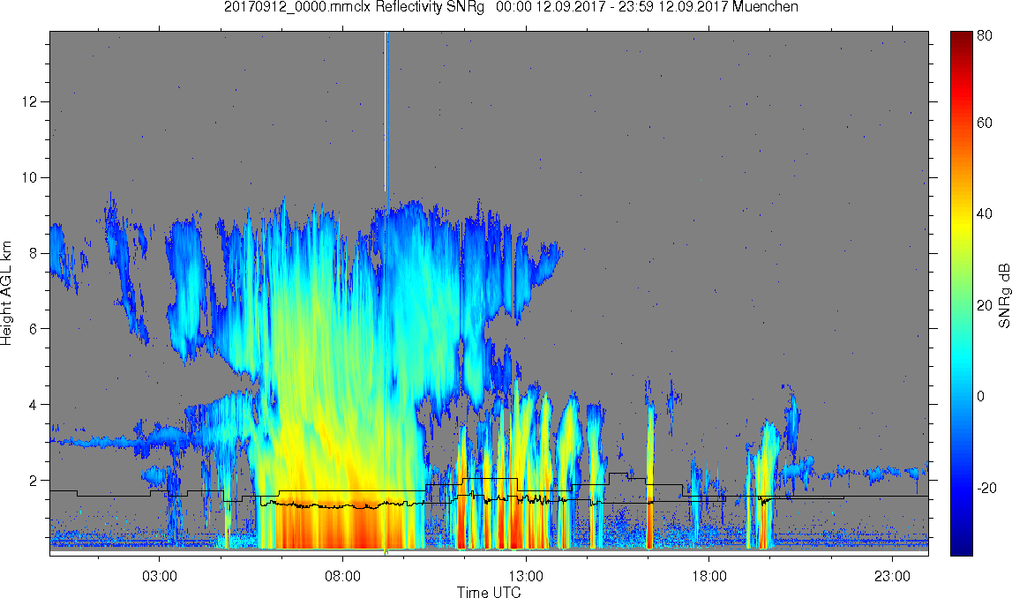Click the colorbar value 40
Screen dimensions: 1012x598
tap(985, 213)
